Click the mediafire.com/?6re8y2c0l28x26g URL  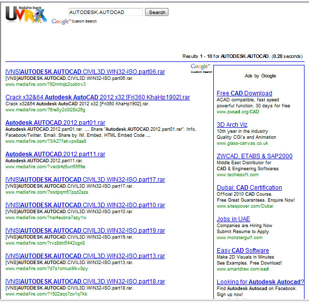coord(45,110)
